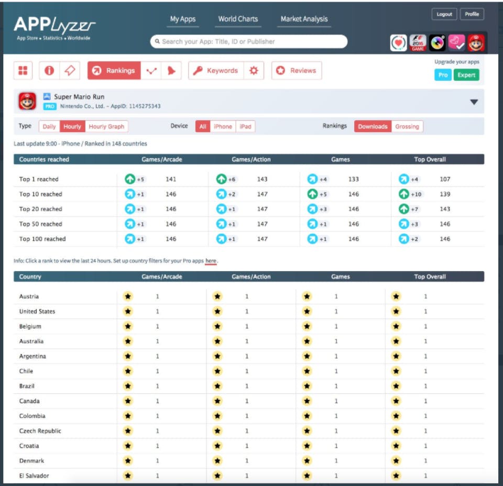Upgrade to the Pro plan
This screenshot has width=503, height=486.
pyautogui.click(x=443, y=75)
